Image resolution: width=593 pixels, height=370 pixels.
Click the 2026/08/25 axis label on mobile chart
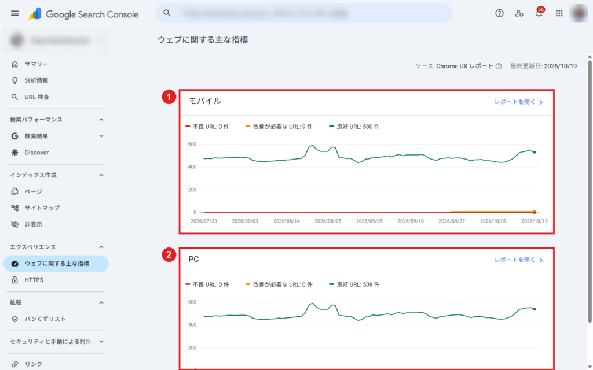tap(328, 221)
